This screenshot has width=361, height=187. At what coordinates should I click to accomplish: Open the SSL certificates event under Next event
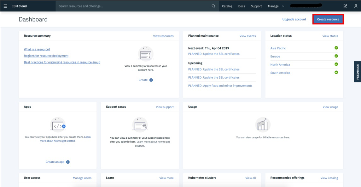[214, 54]
